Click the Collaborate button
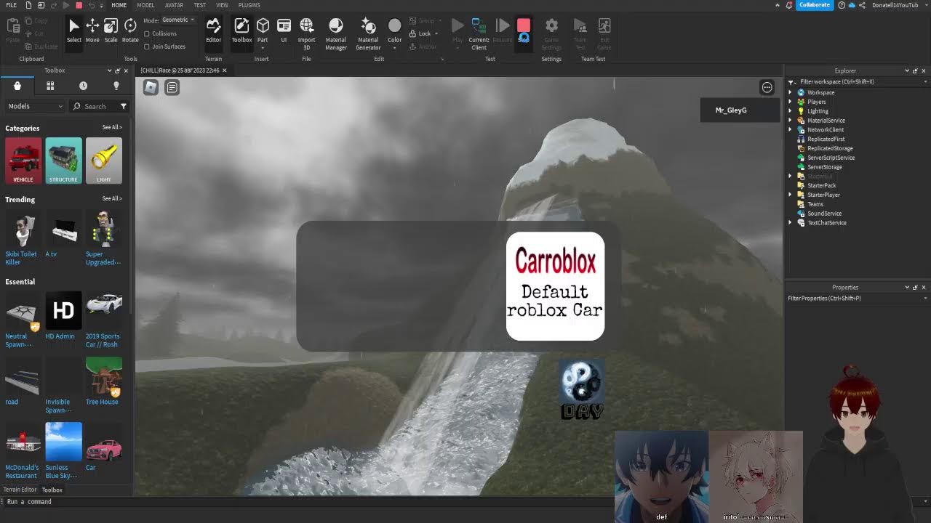This screenshot has width=931, height=523. [x=814, y=5]
